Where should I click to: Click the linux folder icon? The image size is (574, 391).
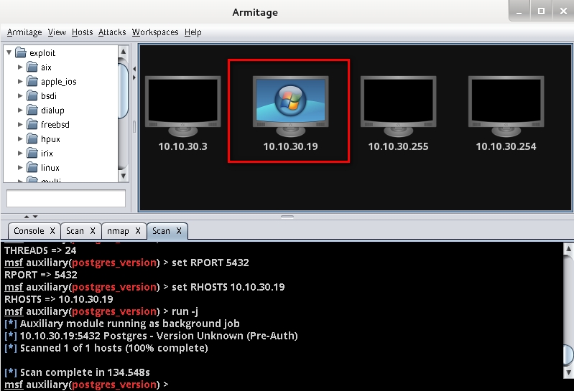coord(32,167)
